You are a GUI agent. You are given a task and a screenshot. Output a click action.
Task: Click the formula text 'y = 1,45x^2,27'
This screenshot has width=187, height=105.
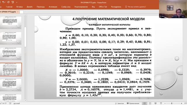point(92,95)
